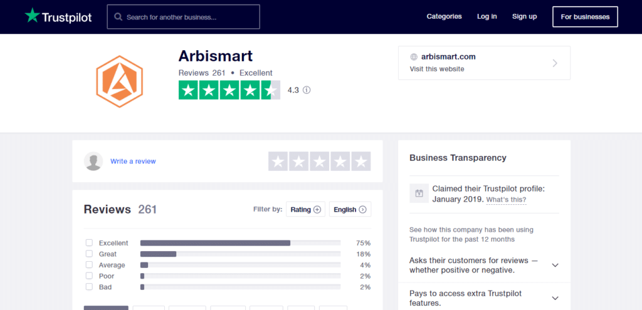Open the English language dropdown

350,210
